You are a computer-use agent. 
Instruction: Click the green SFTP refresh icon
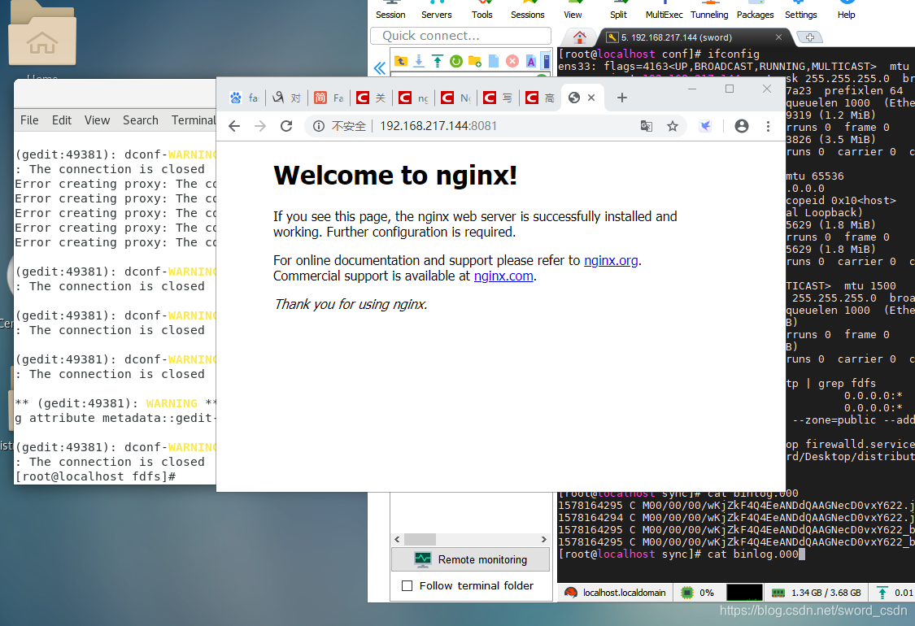[x=456, y=61]
